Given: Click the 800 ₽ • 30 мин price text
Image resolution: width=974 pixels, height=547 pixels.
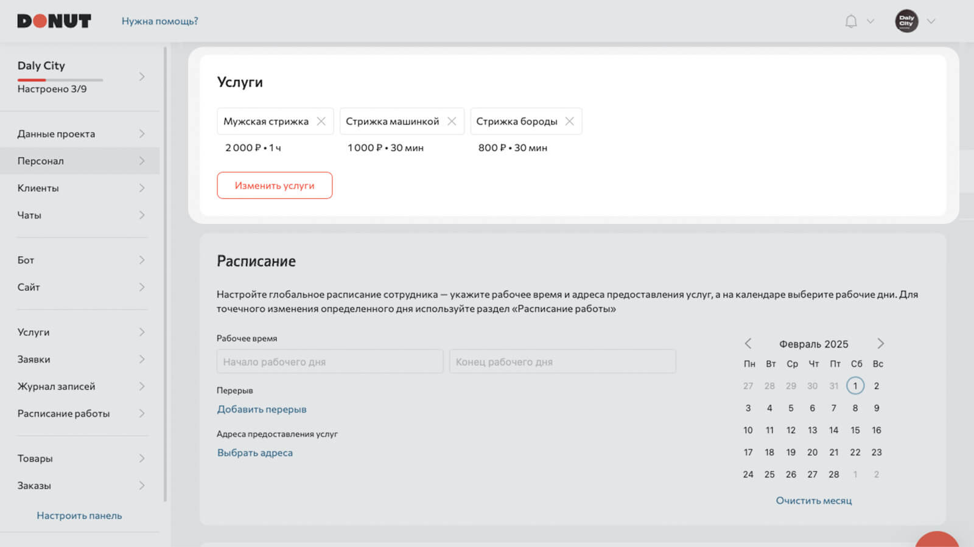Looking at the screenshot, I should (x=513, y=148).
